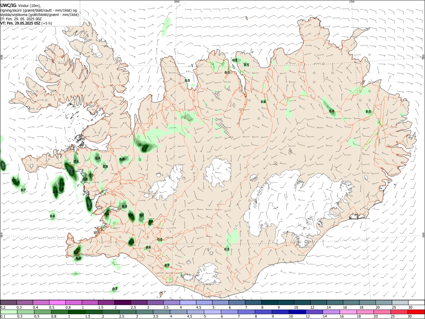Select the gray-teal 18 swatch in upper legend row
The height and width of the screenshot is (319, 425).
click(x=367, y=302)
